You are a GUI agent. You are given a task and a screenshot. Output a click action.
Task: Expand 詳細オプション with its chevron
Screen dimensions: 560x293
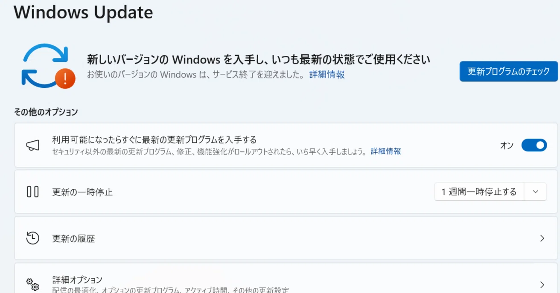[542, 284]
